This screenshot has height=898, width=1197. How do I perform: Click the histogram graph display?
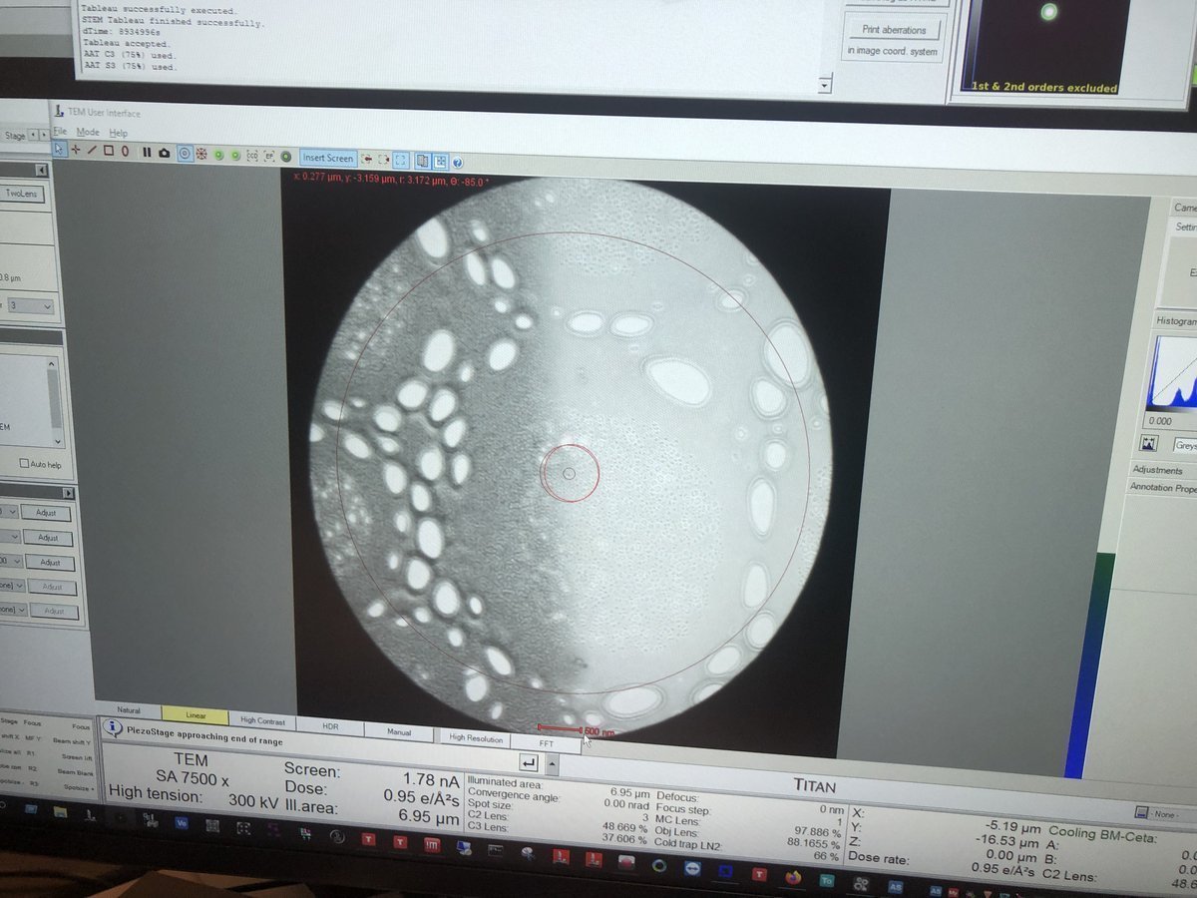click(x=1174, y=374)
